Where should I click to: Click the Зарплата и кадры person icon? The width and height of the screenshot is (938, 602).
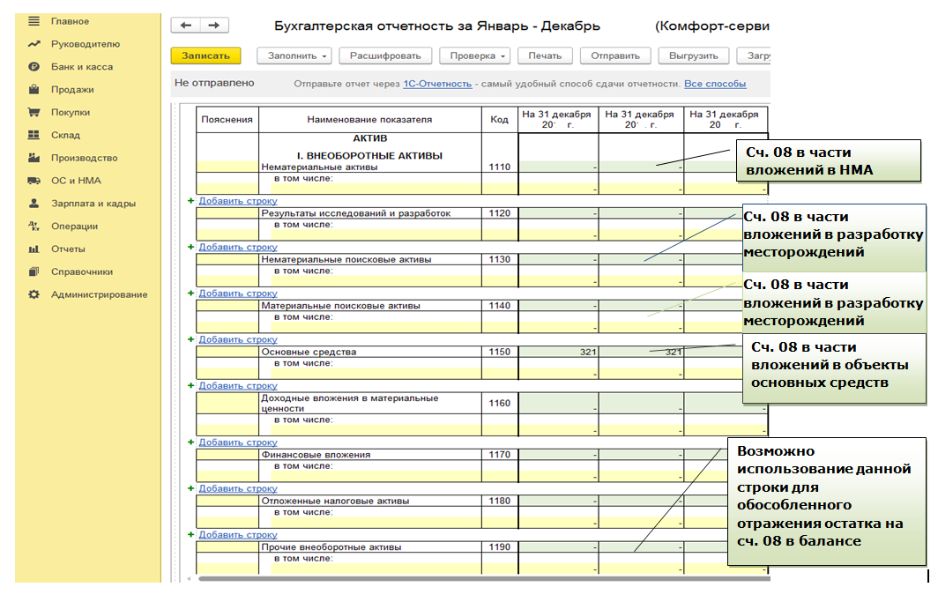[34, 203]
